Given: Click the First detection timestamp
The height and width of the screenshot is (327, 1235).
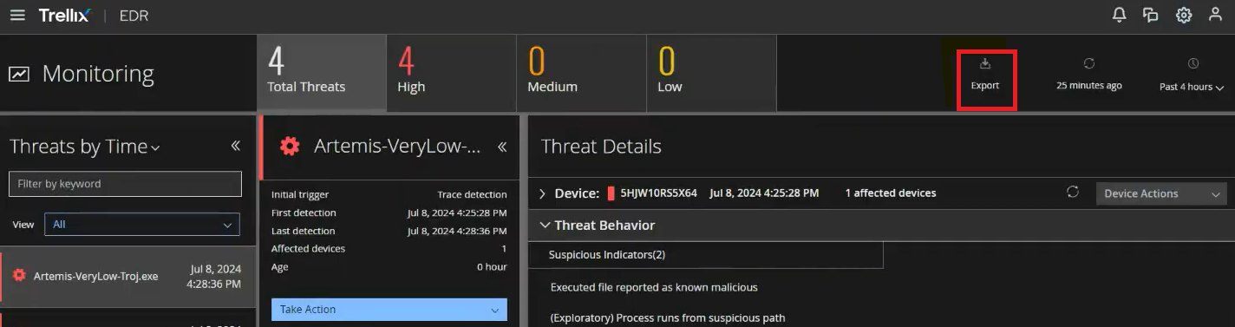Looking at the screenshot, I should (x=457, y=213).
